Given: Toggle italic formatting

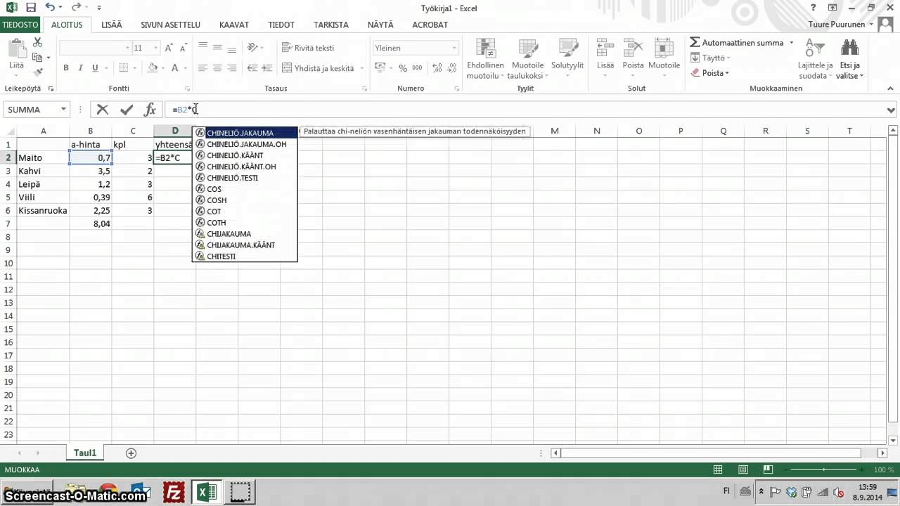Looking at the screenshot, I should tap(80, 68).
